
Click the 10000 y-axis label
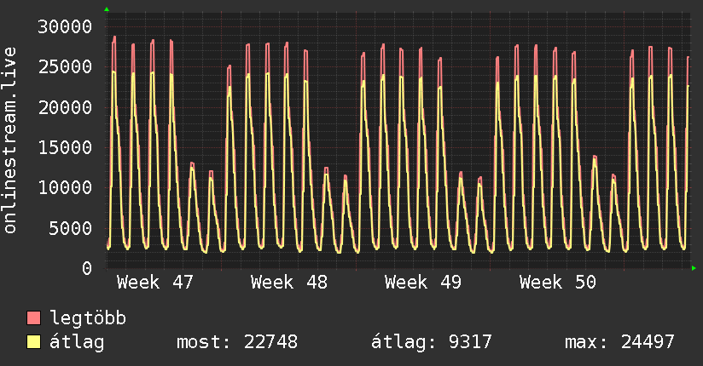[65, 187]
